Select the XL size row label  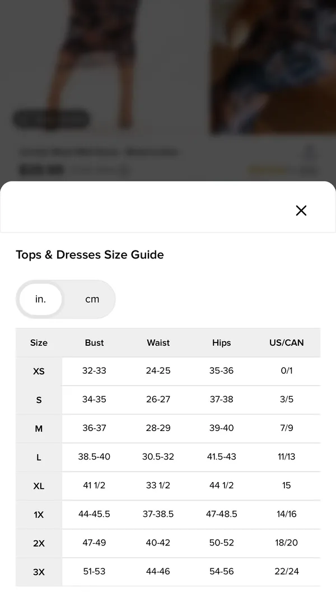(39, 486)
